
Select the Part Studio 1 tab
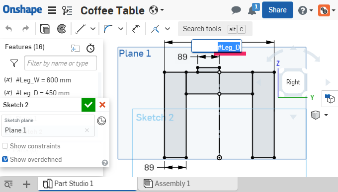(87, 184)
